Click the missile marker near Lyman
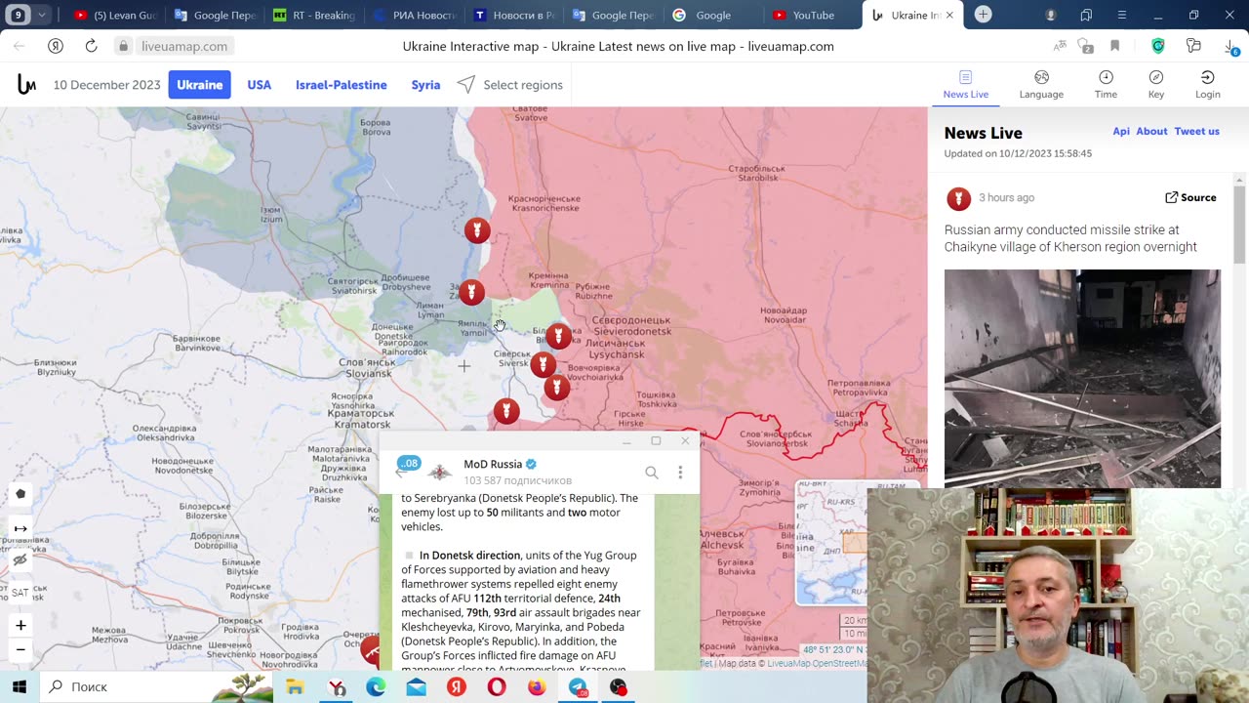 471,292
